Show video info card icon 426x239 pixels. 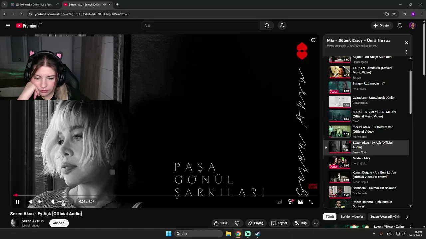(313, 40)
